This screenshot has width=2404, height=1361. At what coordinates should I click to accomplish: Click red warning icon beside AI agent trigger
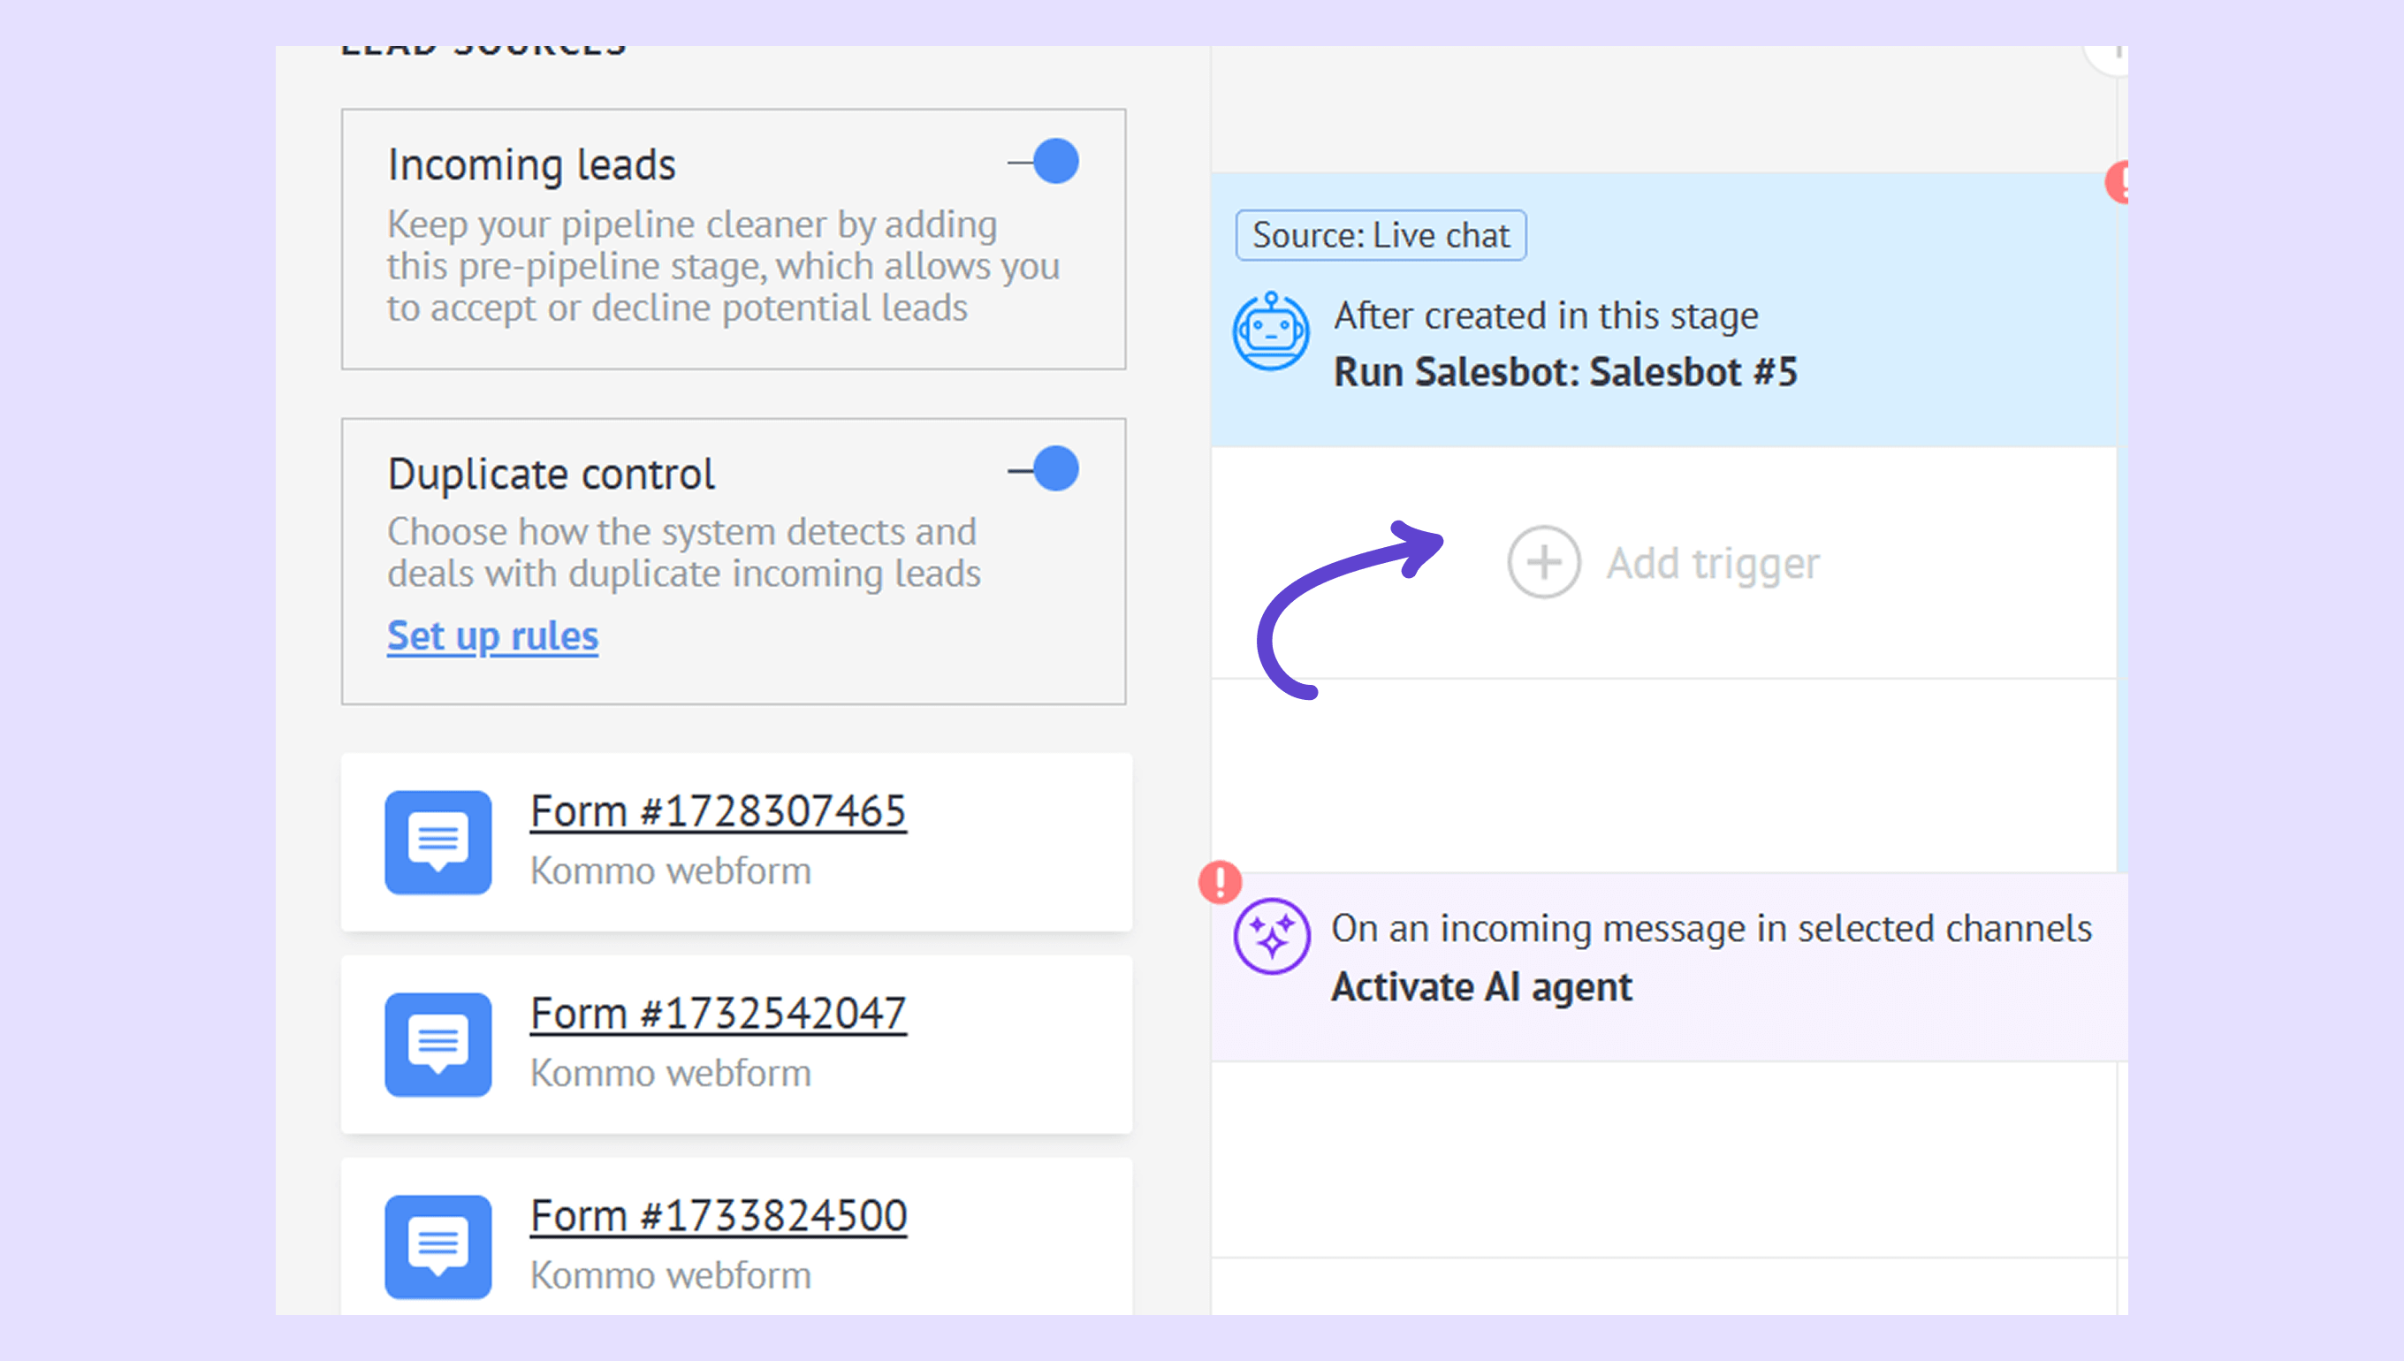[x=1220, y=881]
